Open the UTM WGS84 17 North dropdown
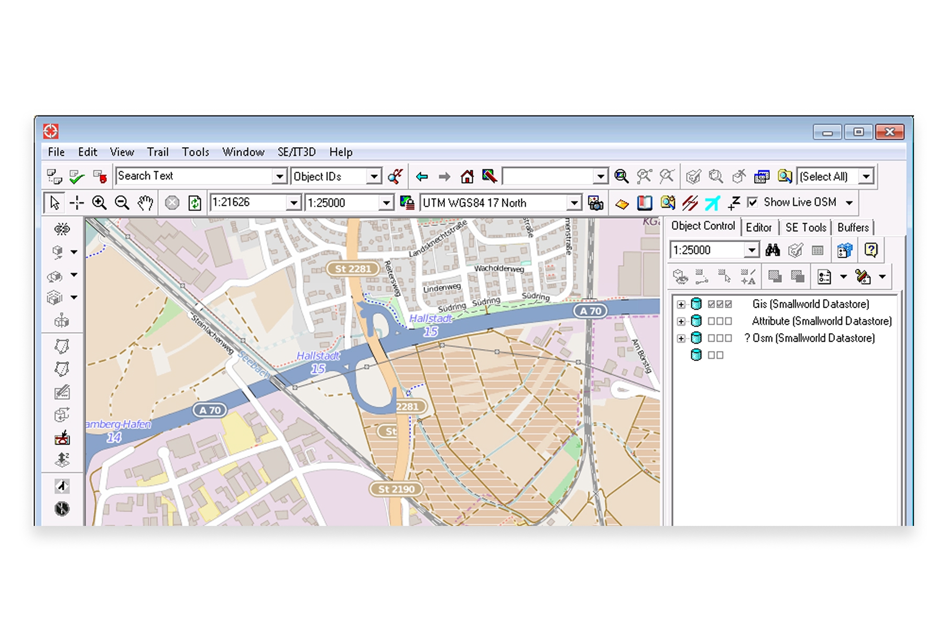The width and height of the screenshot is (947, 638). [x=574, y=203]
